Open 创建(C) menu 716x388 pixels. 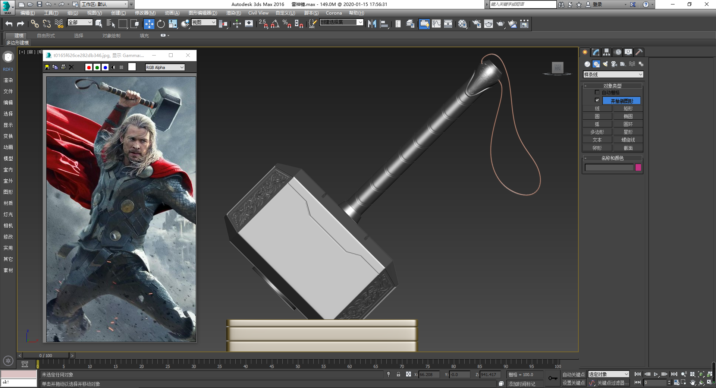[118, 13]
